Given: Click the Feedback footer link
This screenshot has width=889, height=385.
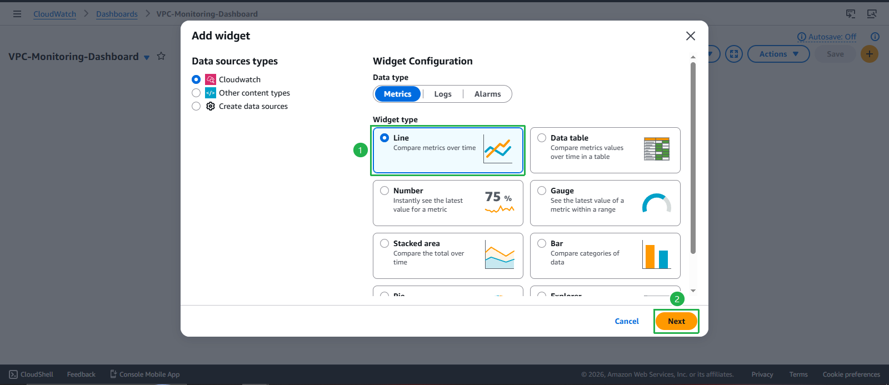Looking at the screenshot, I should [81, 374].
